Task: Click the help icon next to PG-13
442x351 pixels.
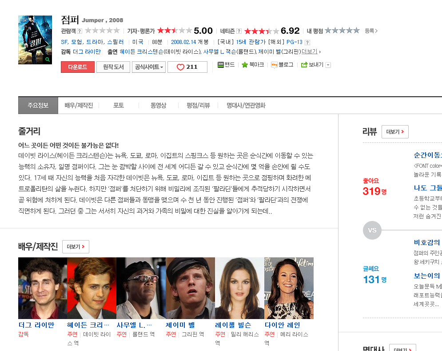Action: point(306,42)
